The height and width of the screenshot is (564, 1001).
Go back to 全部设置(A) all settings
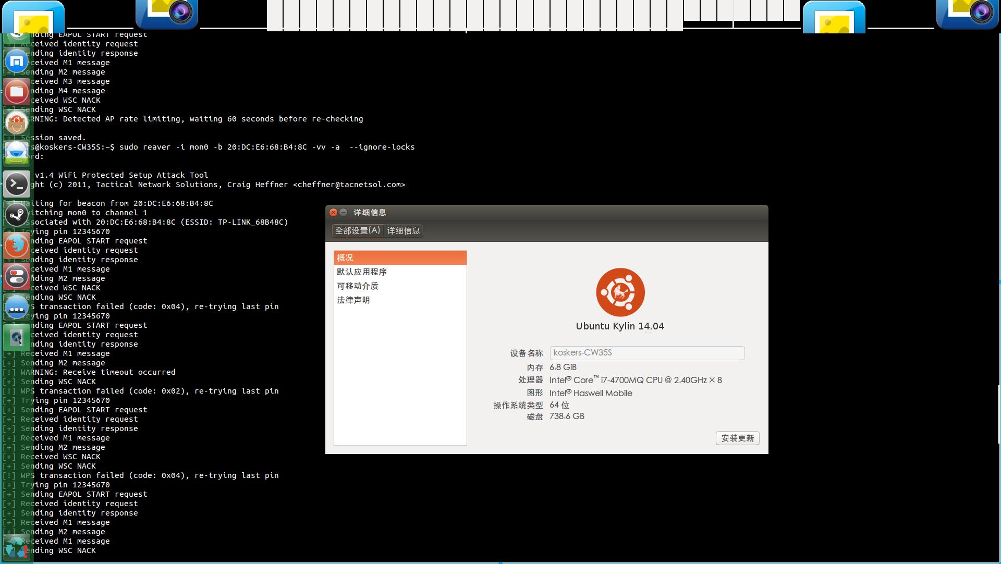click(x=358, y=230)
